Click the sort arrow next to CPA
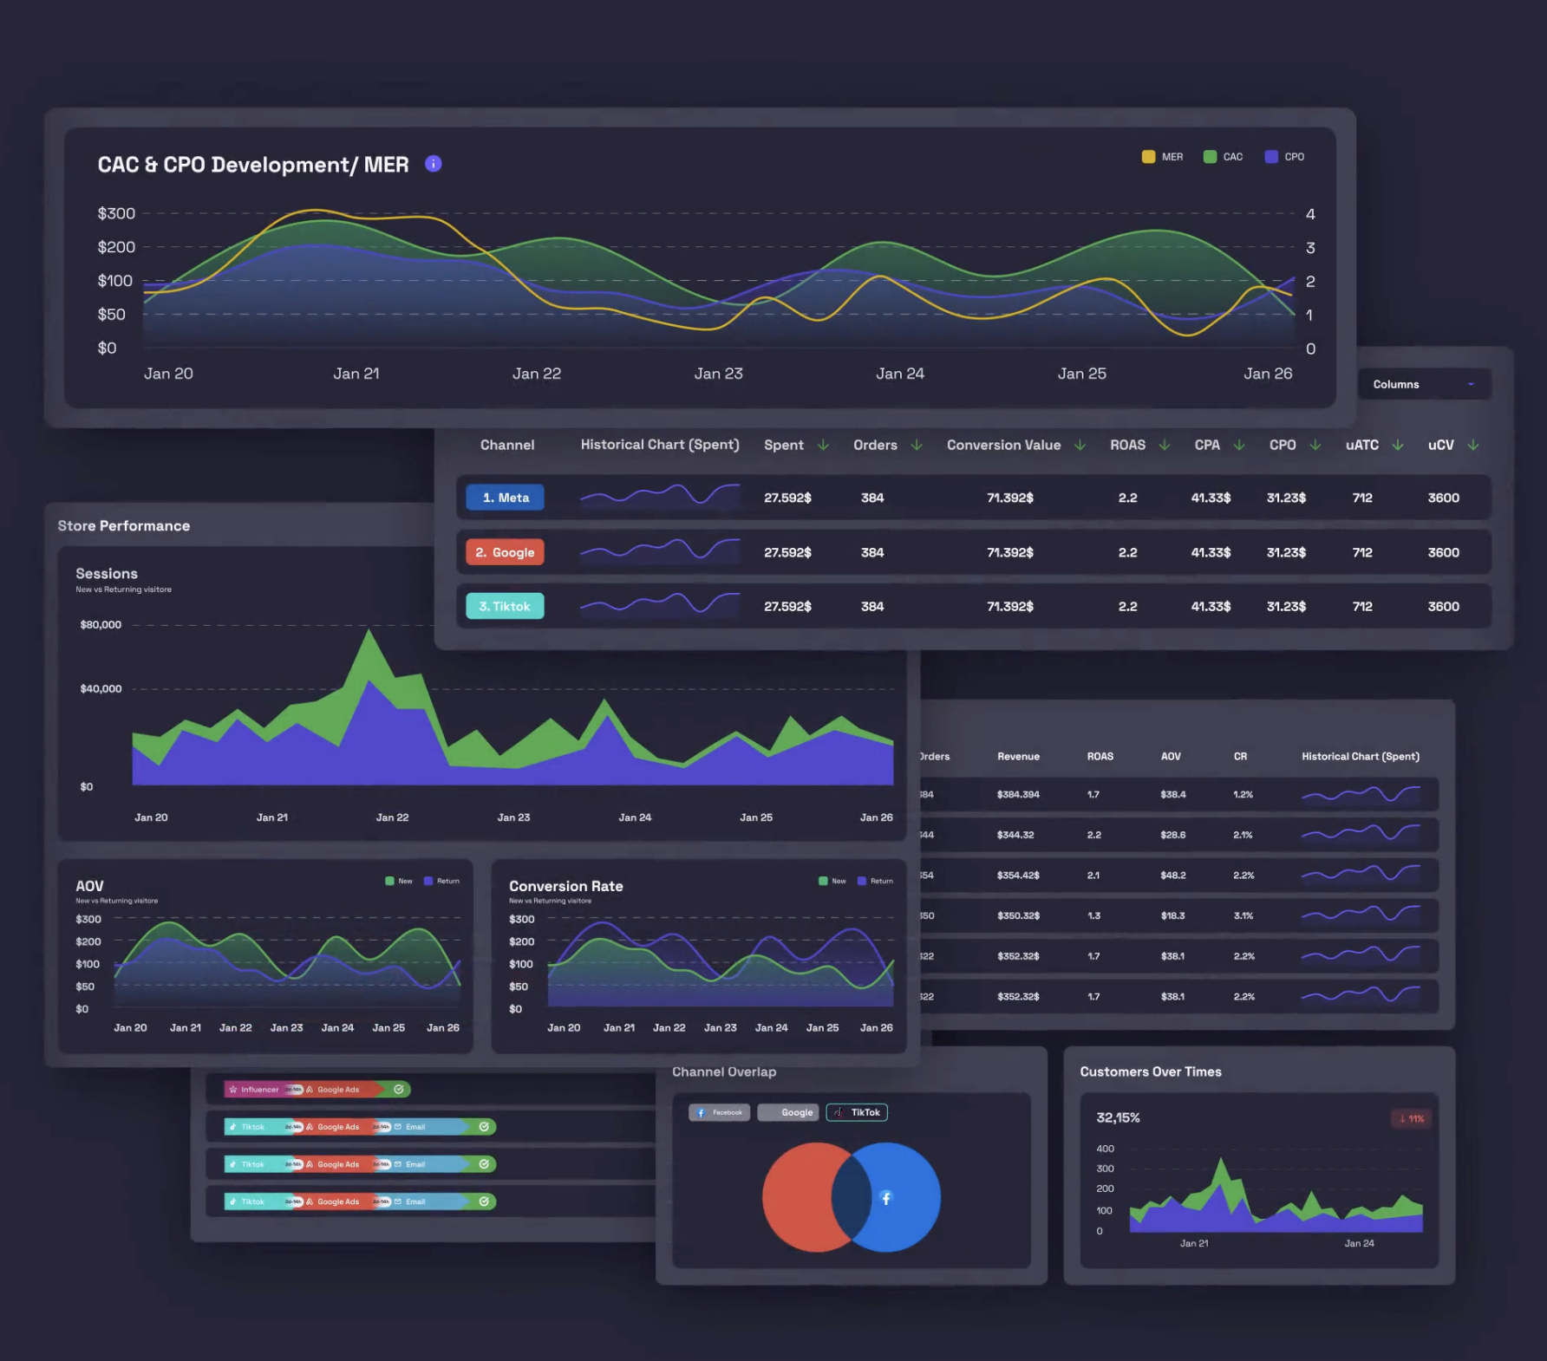The height and width of the screenshot is (1361, 1547). pos(1239,445)
